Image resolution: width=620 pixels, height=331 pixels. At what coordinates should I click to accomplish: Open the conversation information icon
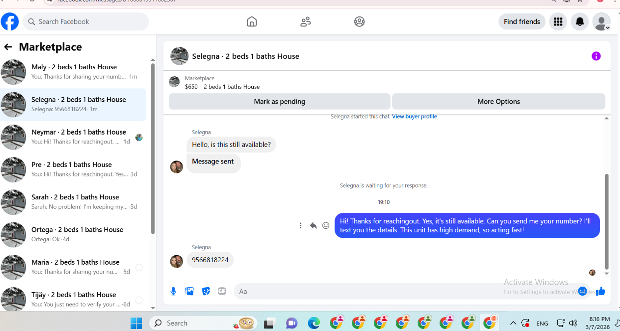(596, 56)
